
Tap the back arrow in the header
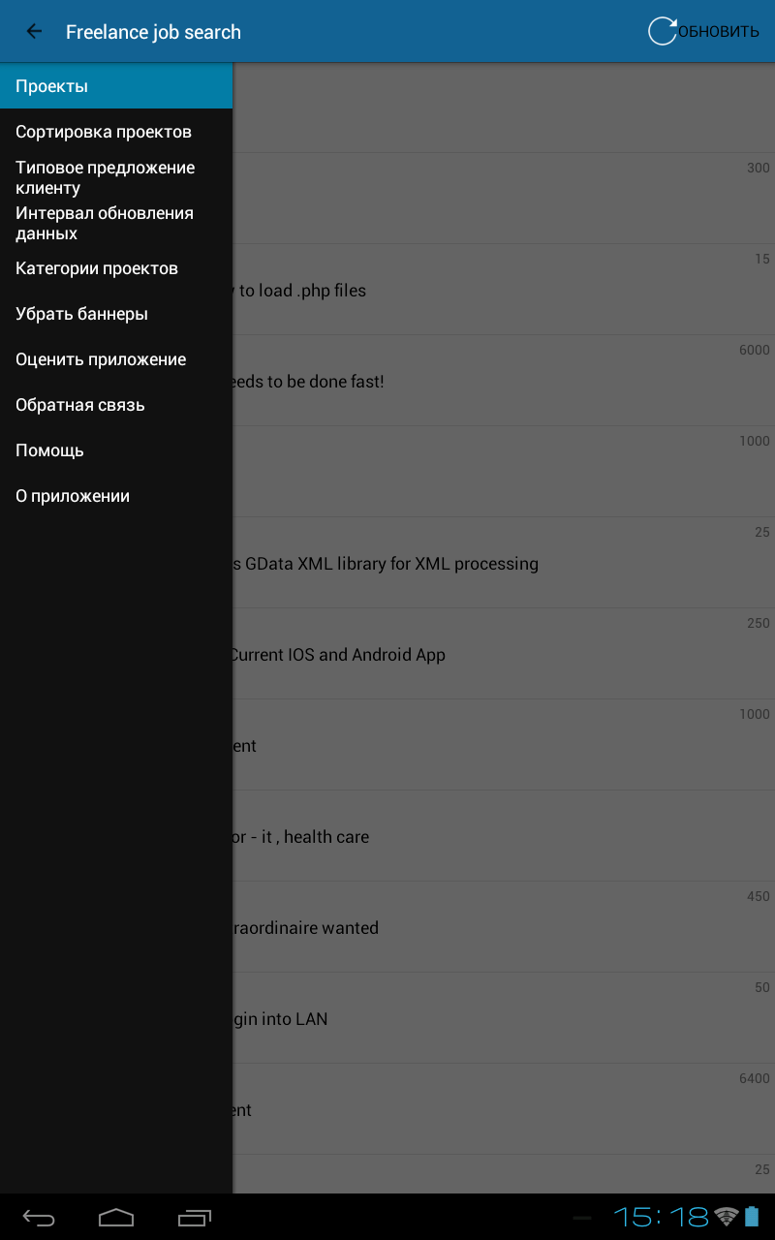(x=34, y=31)
